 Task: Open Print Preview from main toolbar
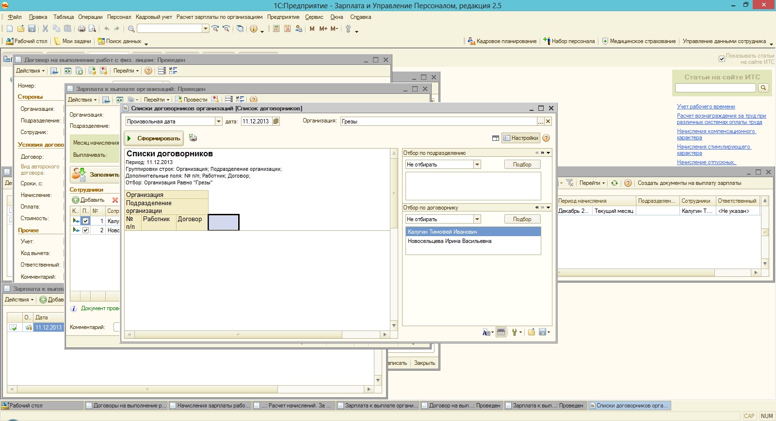click(92, 29)
